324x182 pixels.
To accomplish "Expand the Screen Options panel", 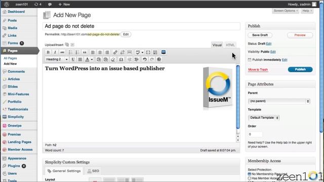I will 286,11.
